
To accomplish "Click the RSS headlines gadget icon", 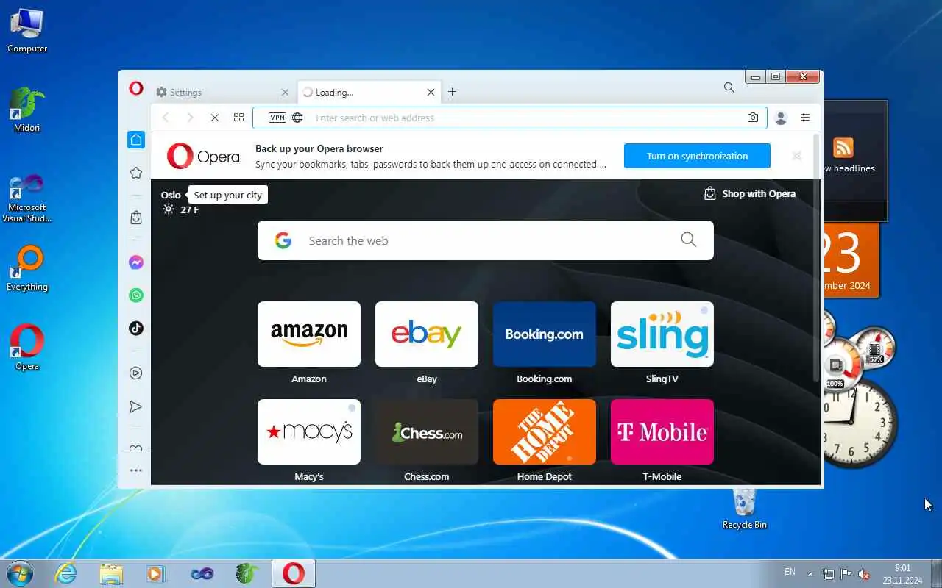I will click(x=843, y=148).
